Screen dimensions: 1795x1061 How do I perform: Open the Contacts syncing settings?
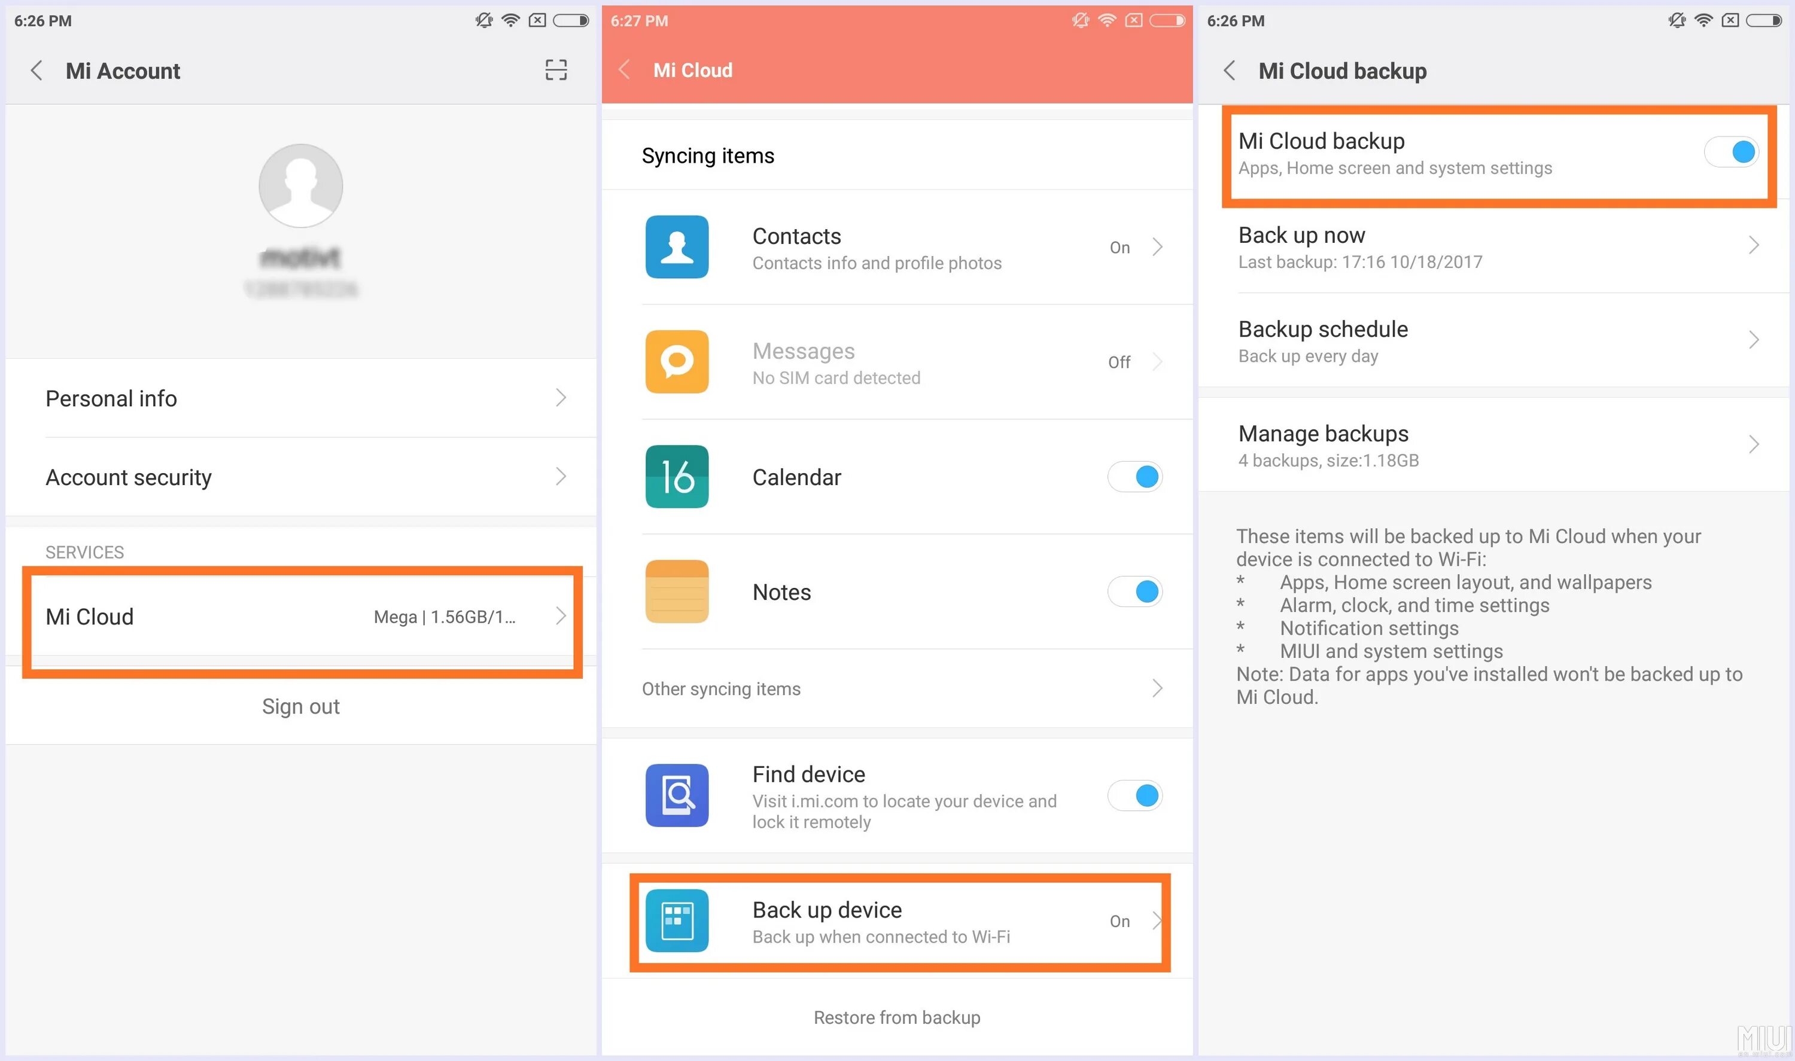[x=897, y=248]
